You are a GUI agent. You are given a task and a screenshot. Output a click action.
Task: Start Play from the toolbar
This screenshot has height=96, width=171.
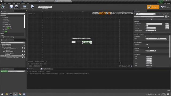[33, 7]
